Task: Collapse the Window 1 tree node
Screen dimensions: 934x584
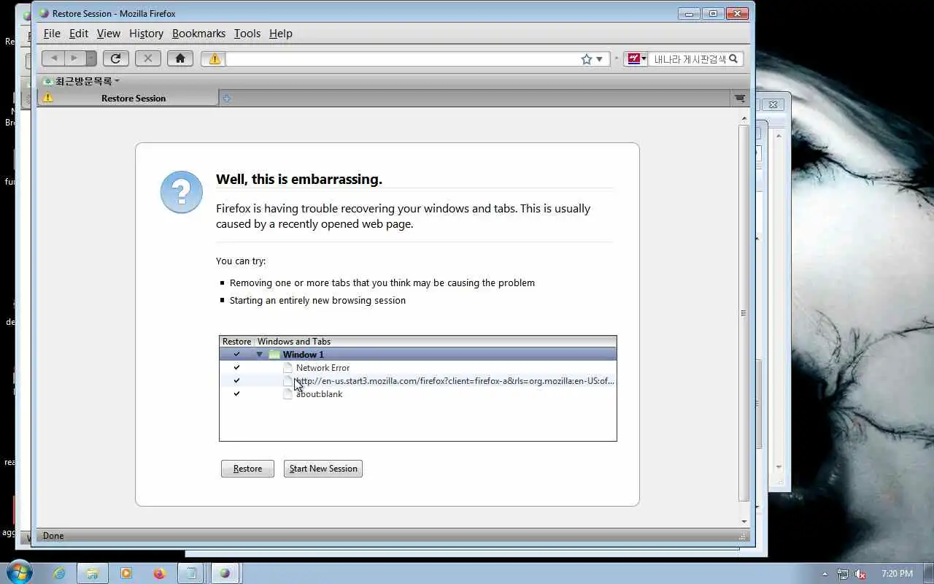Action: coord(259,354)
